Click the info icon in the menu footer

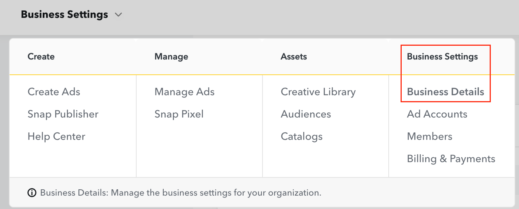click(x=32, y=193)
